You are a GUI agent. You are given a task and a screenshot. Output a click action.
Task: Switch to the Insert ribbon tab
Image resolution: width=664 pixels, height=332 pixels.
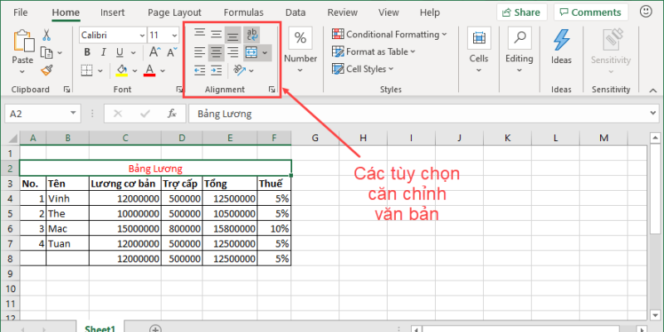[113, 12]
